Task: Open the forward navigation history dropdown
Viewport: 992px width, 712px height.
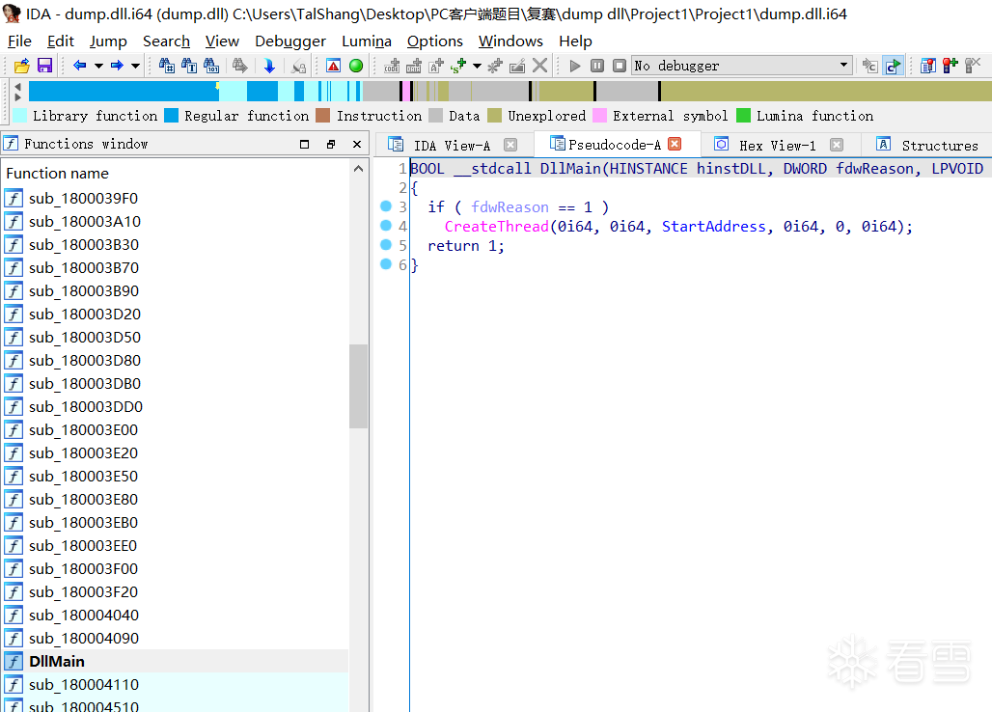Action: point(135,66)
